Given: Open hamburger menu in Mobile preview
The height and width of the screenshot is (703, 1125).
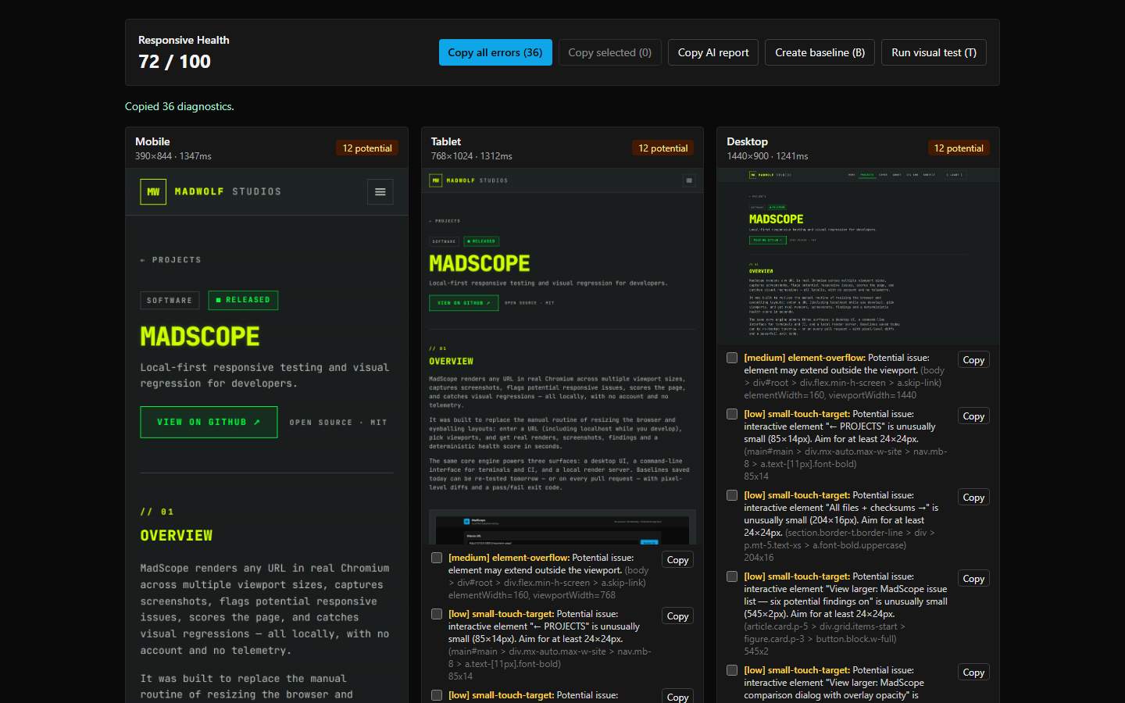Looking at the screenshot, I should 380,191.
